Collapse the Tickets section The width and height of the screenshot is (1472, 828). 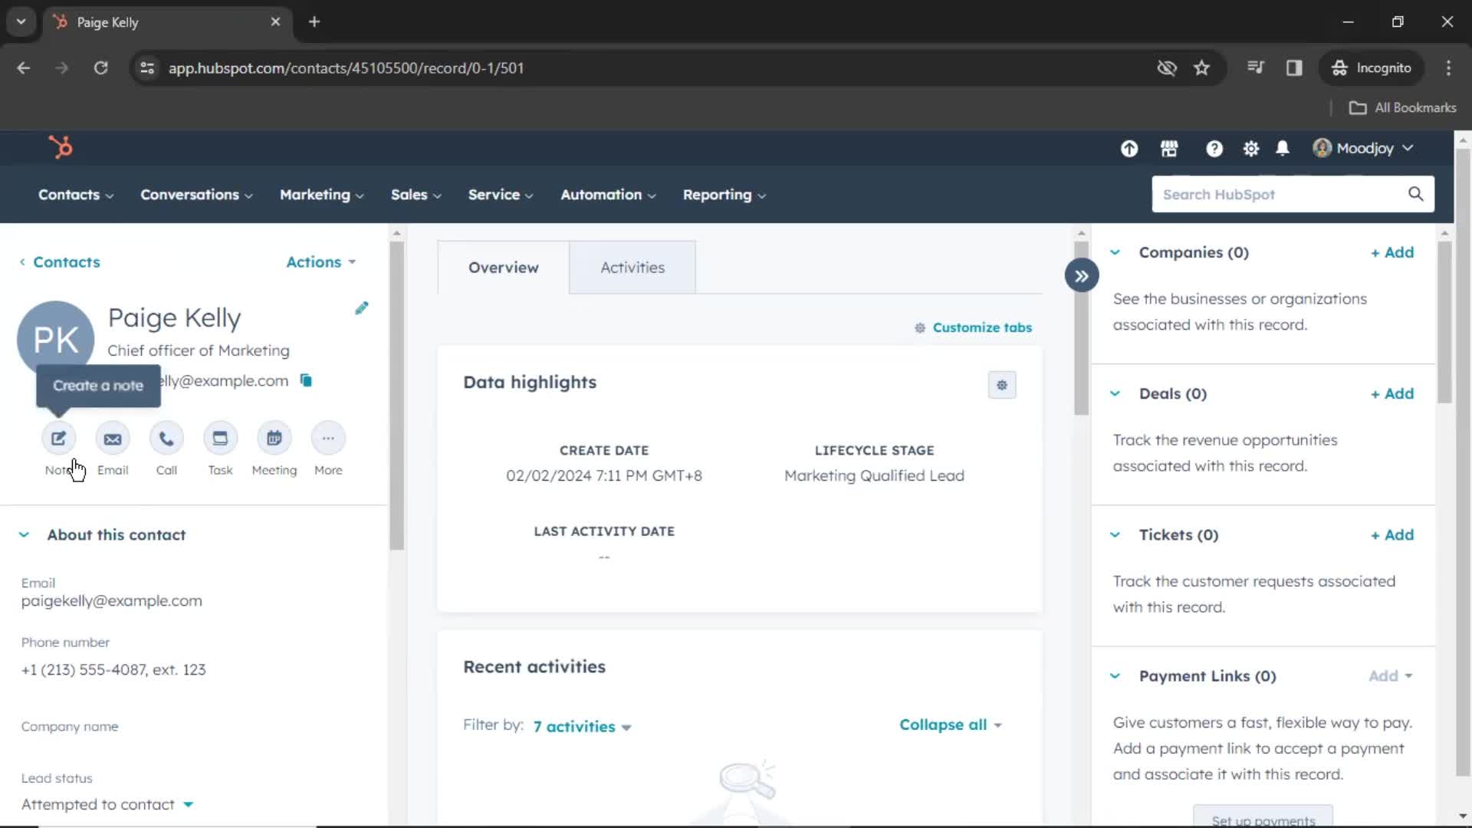[x=1115, y=534]
